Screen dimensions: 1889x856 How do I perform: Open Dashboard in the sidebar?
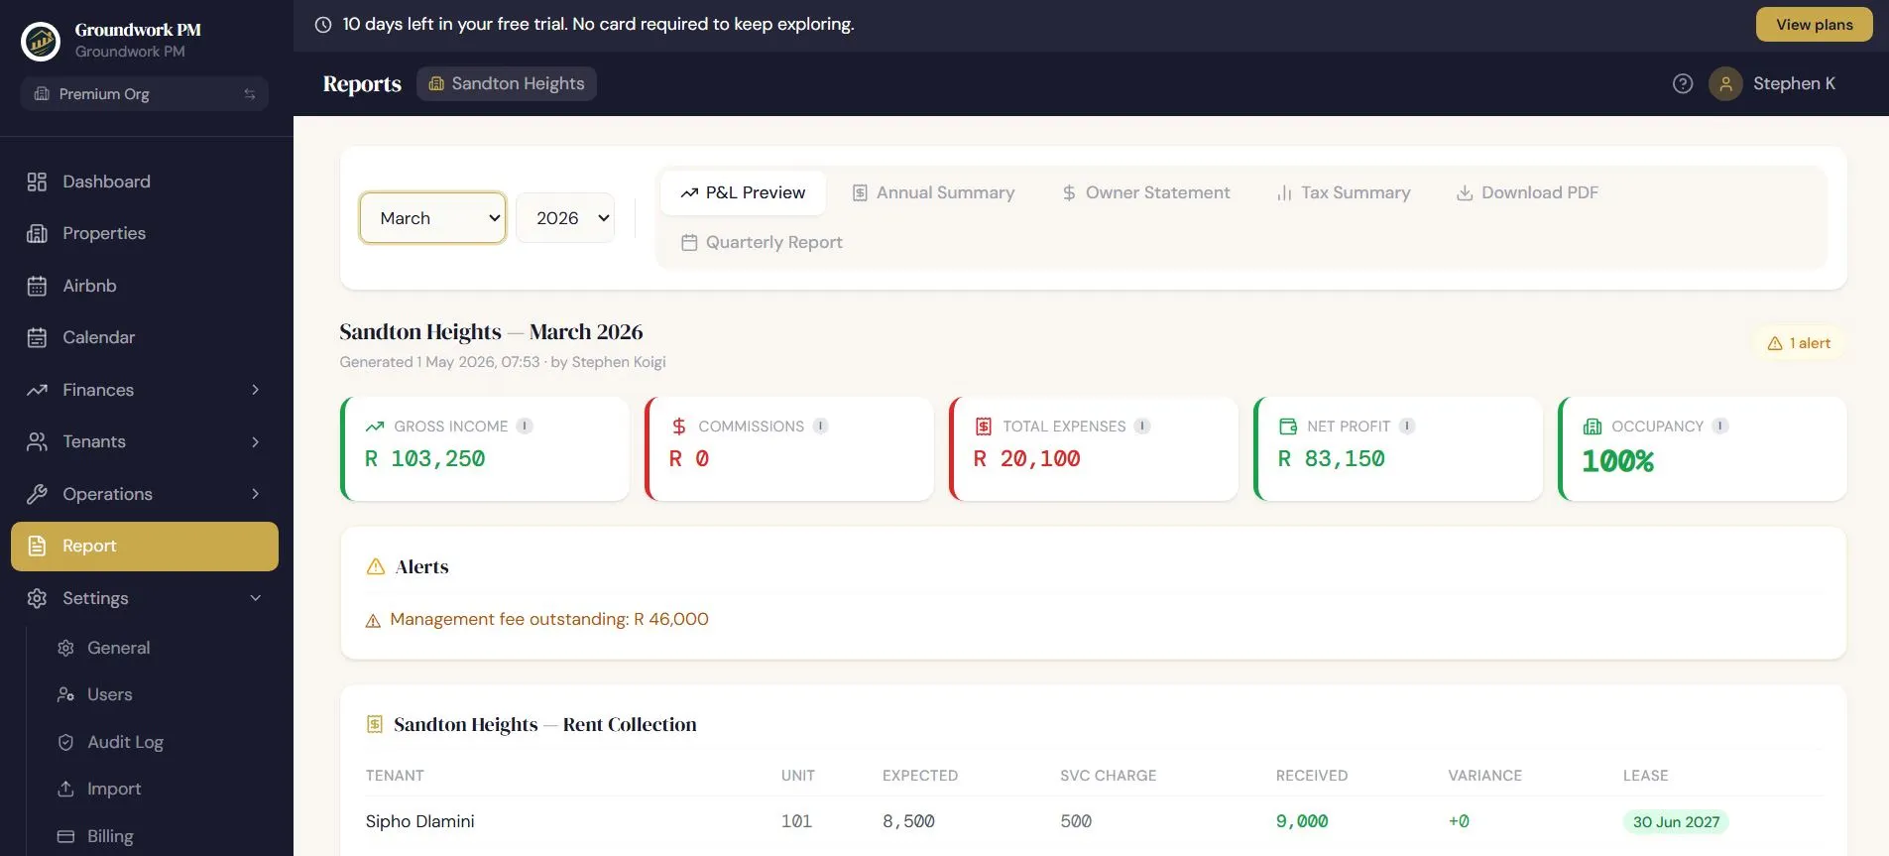pyautogui.click(x=145, y=182)
